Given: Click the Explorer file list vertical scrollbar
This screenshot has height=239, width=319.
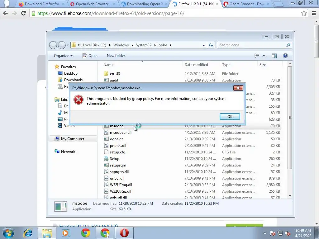Looking at the screenshot, I should pos(290,117).
